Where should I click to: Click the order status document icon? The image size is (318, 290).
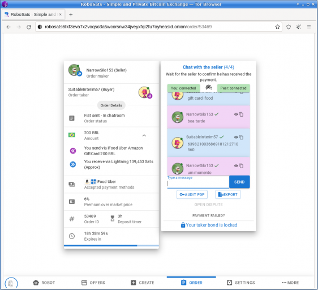point(72,118)
